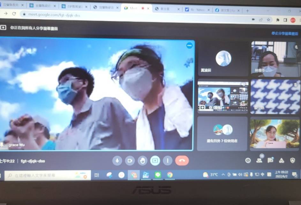Click the three-dot more options in call toolbar

(168, 161)
